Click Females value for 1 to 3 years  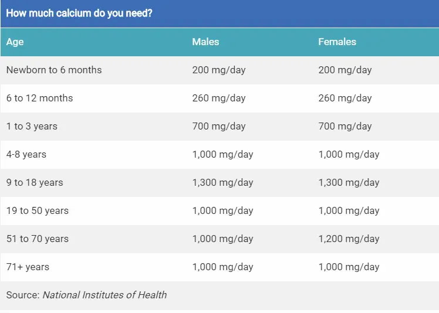[345, 127]
